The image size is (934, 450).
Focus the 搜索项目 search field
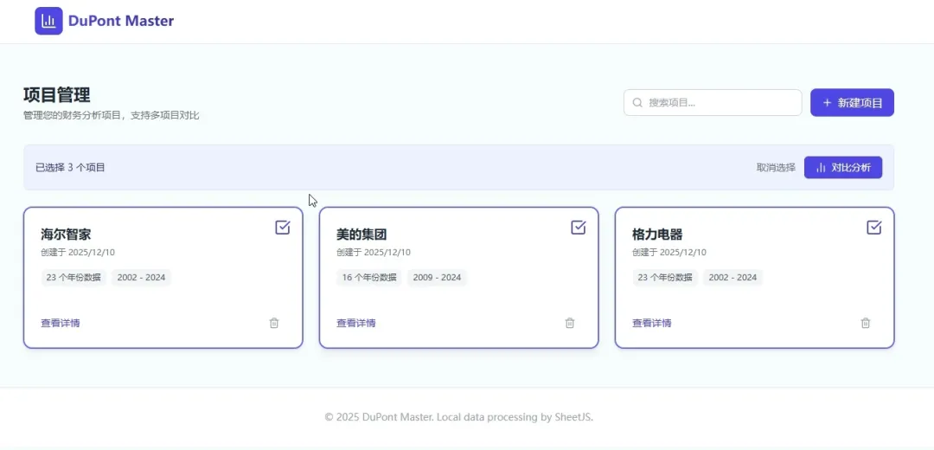(713, 102)
